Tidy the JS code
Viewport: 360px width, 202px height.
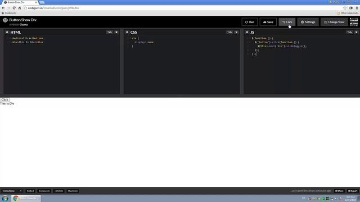pyautogui.click(x=349, y=33)
